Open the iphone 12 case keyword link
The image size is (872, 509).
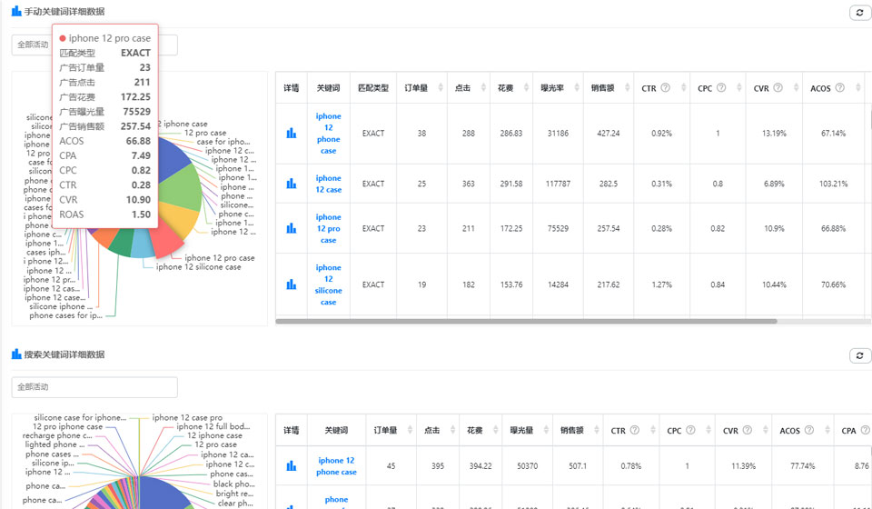(x=328, y=184)
